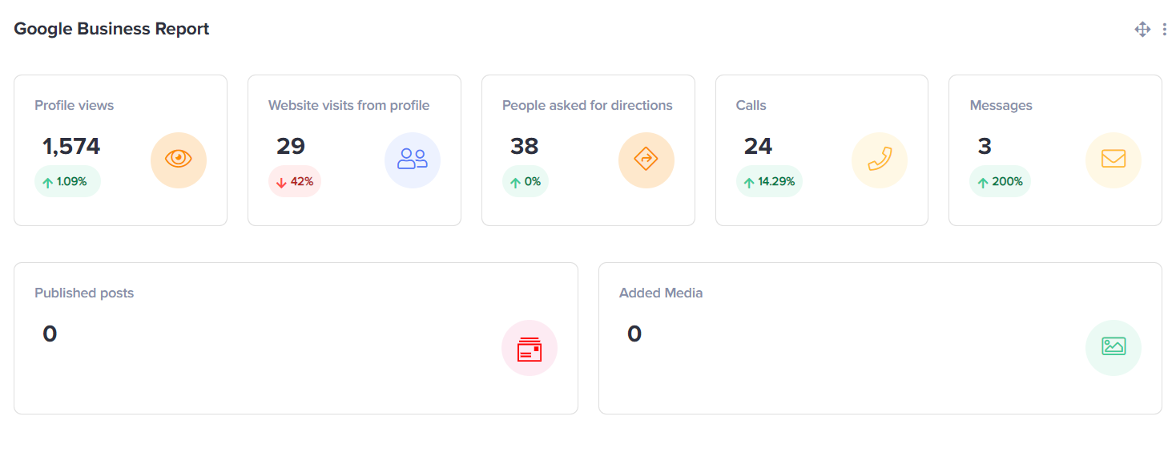Click the Website visits from profile label

click(348, 106)
